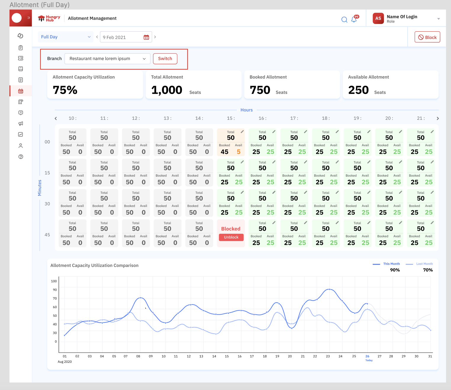Open the help question mark sidebar icon
Screen dimensions: 451x390
(x=21, y=157)
